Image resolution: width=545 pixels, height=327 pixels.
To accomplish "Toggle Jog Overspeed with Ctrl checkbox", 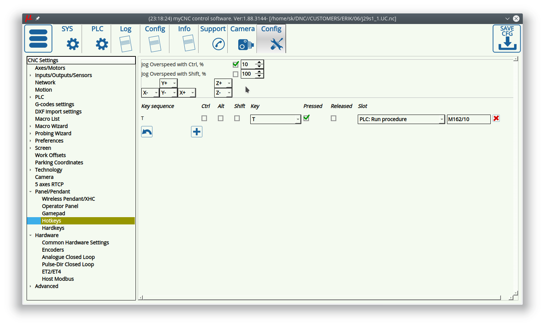I will pyautogui.click(x=236, y=64).
